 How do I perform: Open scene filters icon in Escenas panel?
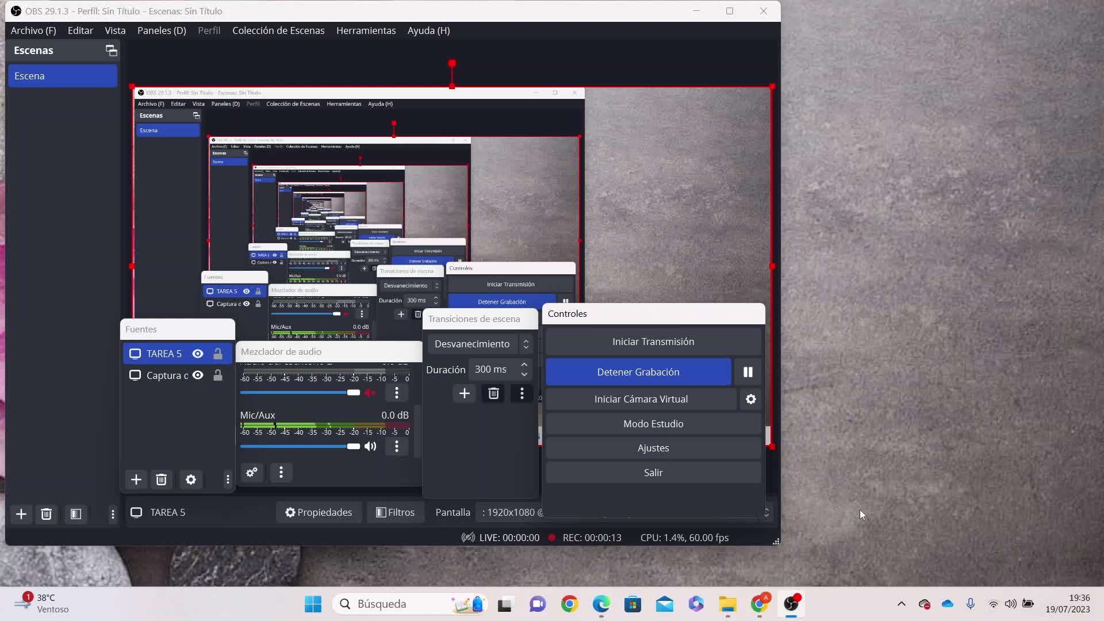tap(76, 514)
